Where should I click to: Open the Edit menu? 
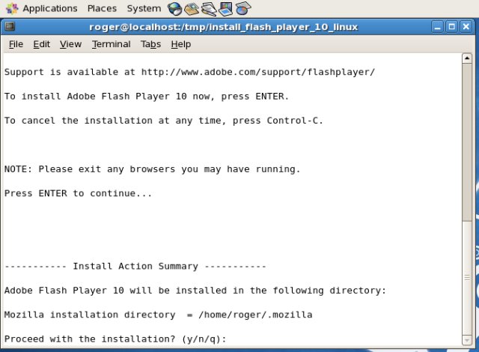(x=41, y=44)
